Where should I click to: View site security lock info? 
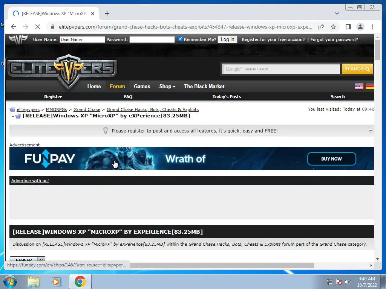(53, 27)
